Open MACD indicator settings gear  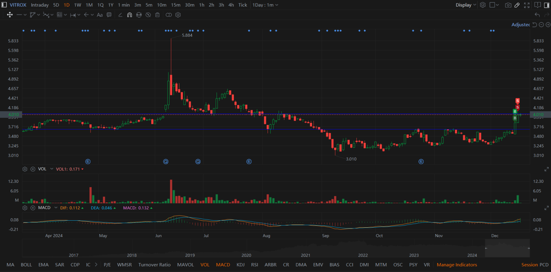click(25, 208)
